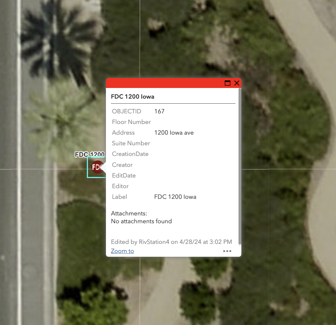Image resolution: width=336 pixels, height=325 pixels.
Task: Select the FDC map marker on the map
Action: point(97,167)
